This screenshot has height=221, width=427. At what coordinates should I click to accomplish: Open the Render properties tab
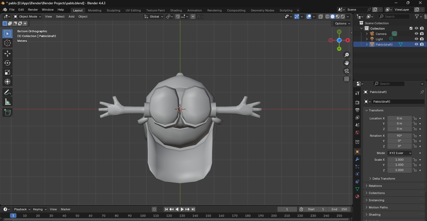tap(357, 102)
